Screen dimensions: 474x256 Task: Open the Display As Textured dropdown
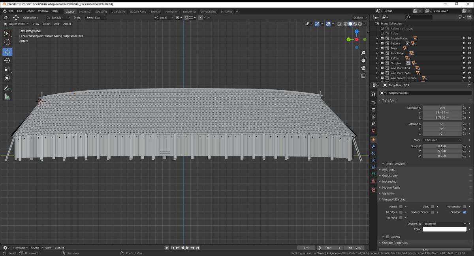(445, 224)
